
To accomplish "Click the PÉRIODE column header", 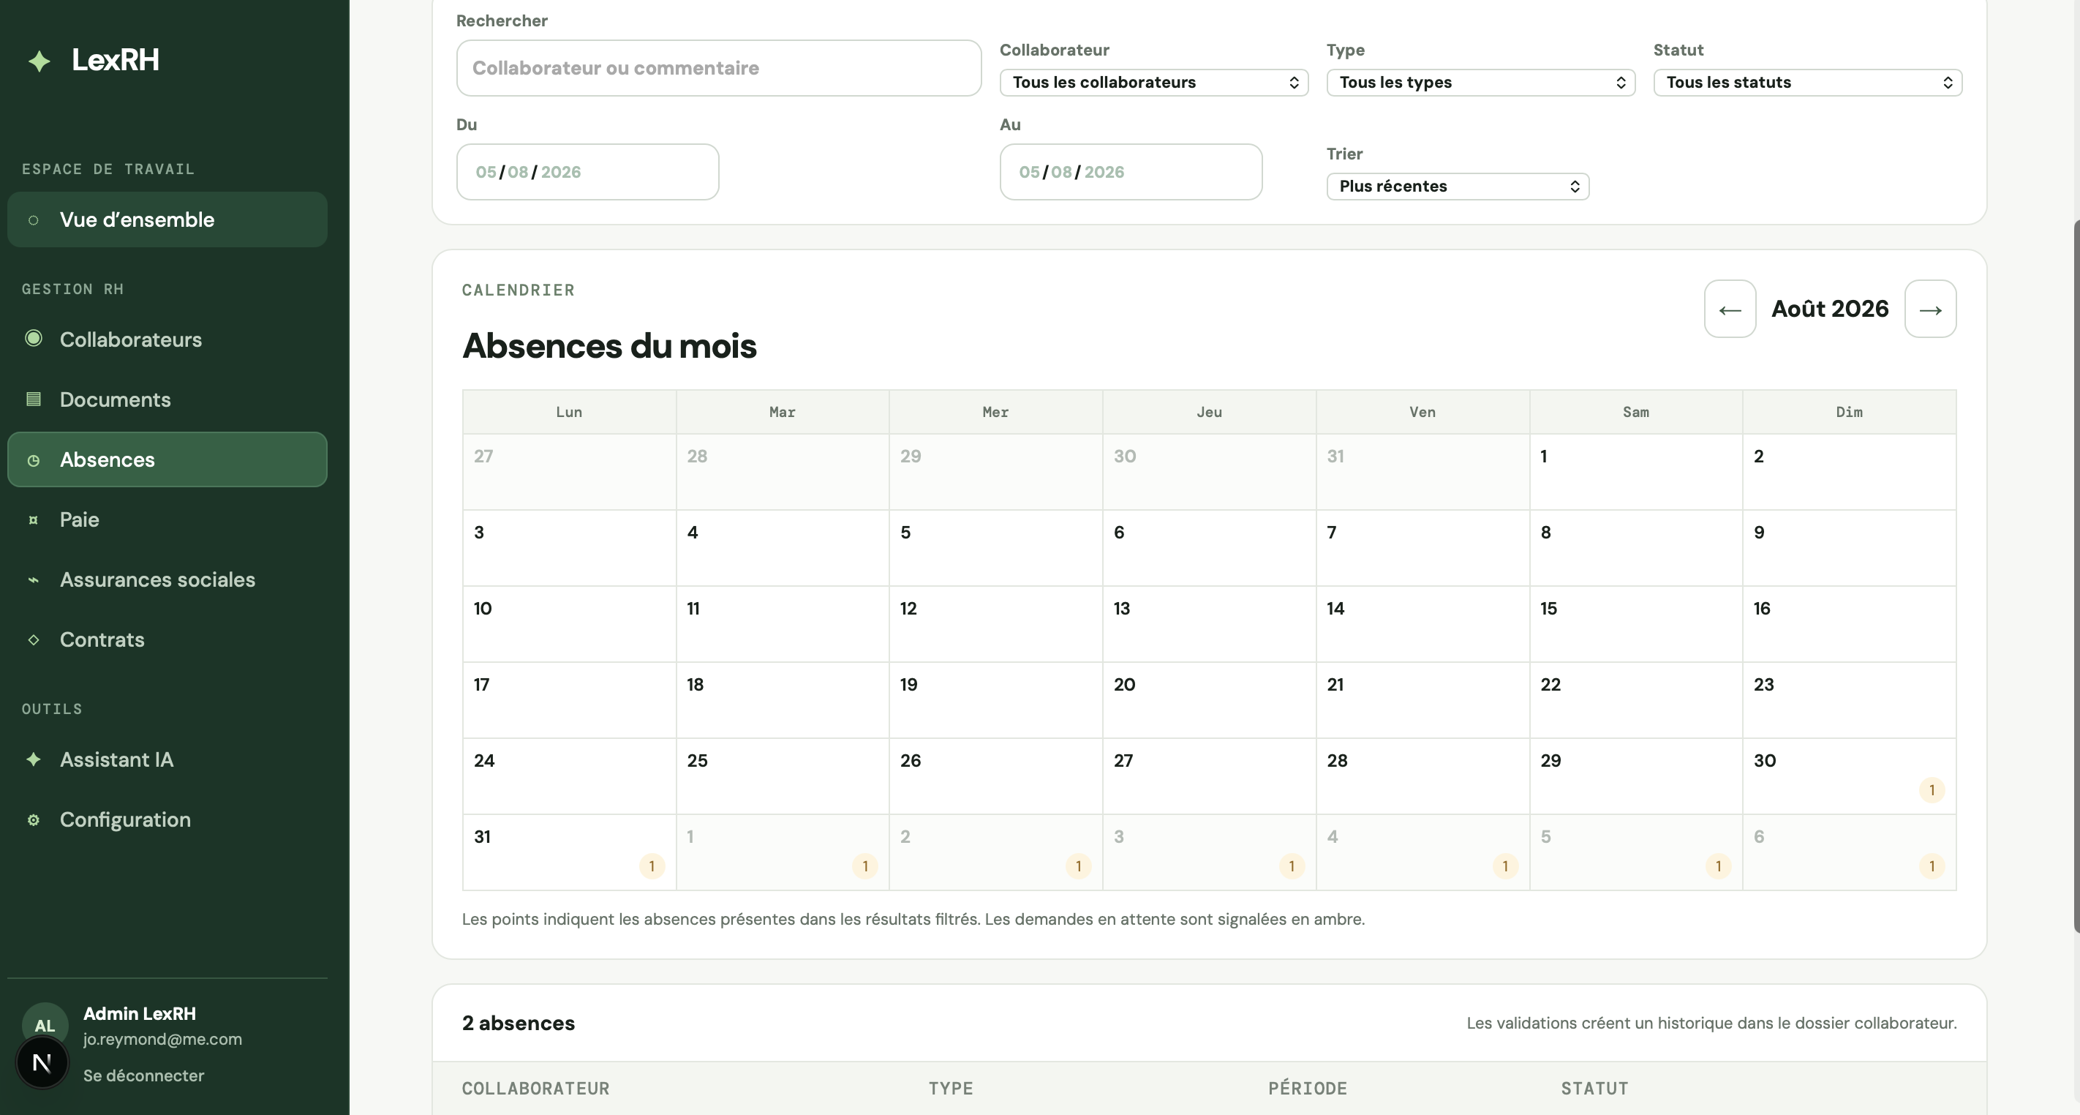I will pyautogui.click(x=1307, y=1089).
